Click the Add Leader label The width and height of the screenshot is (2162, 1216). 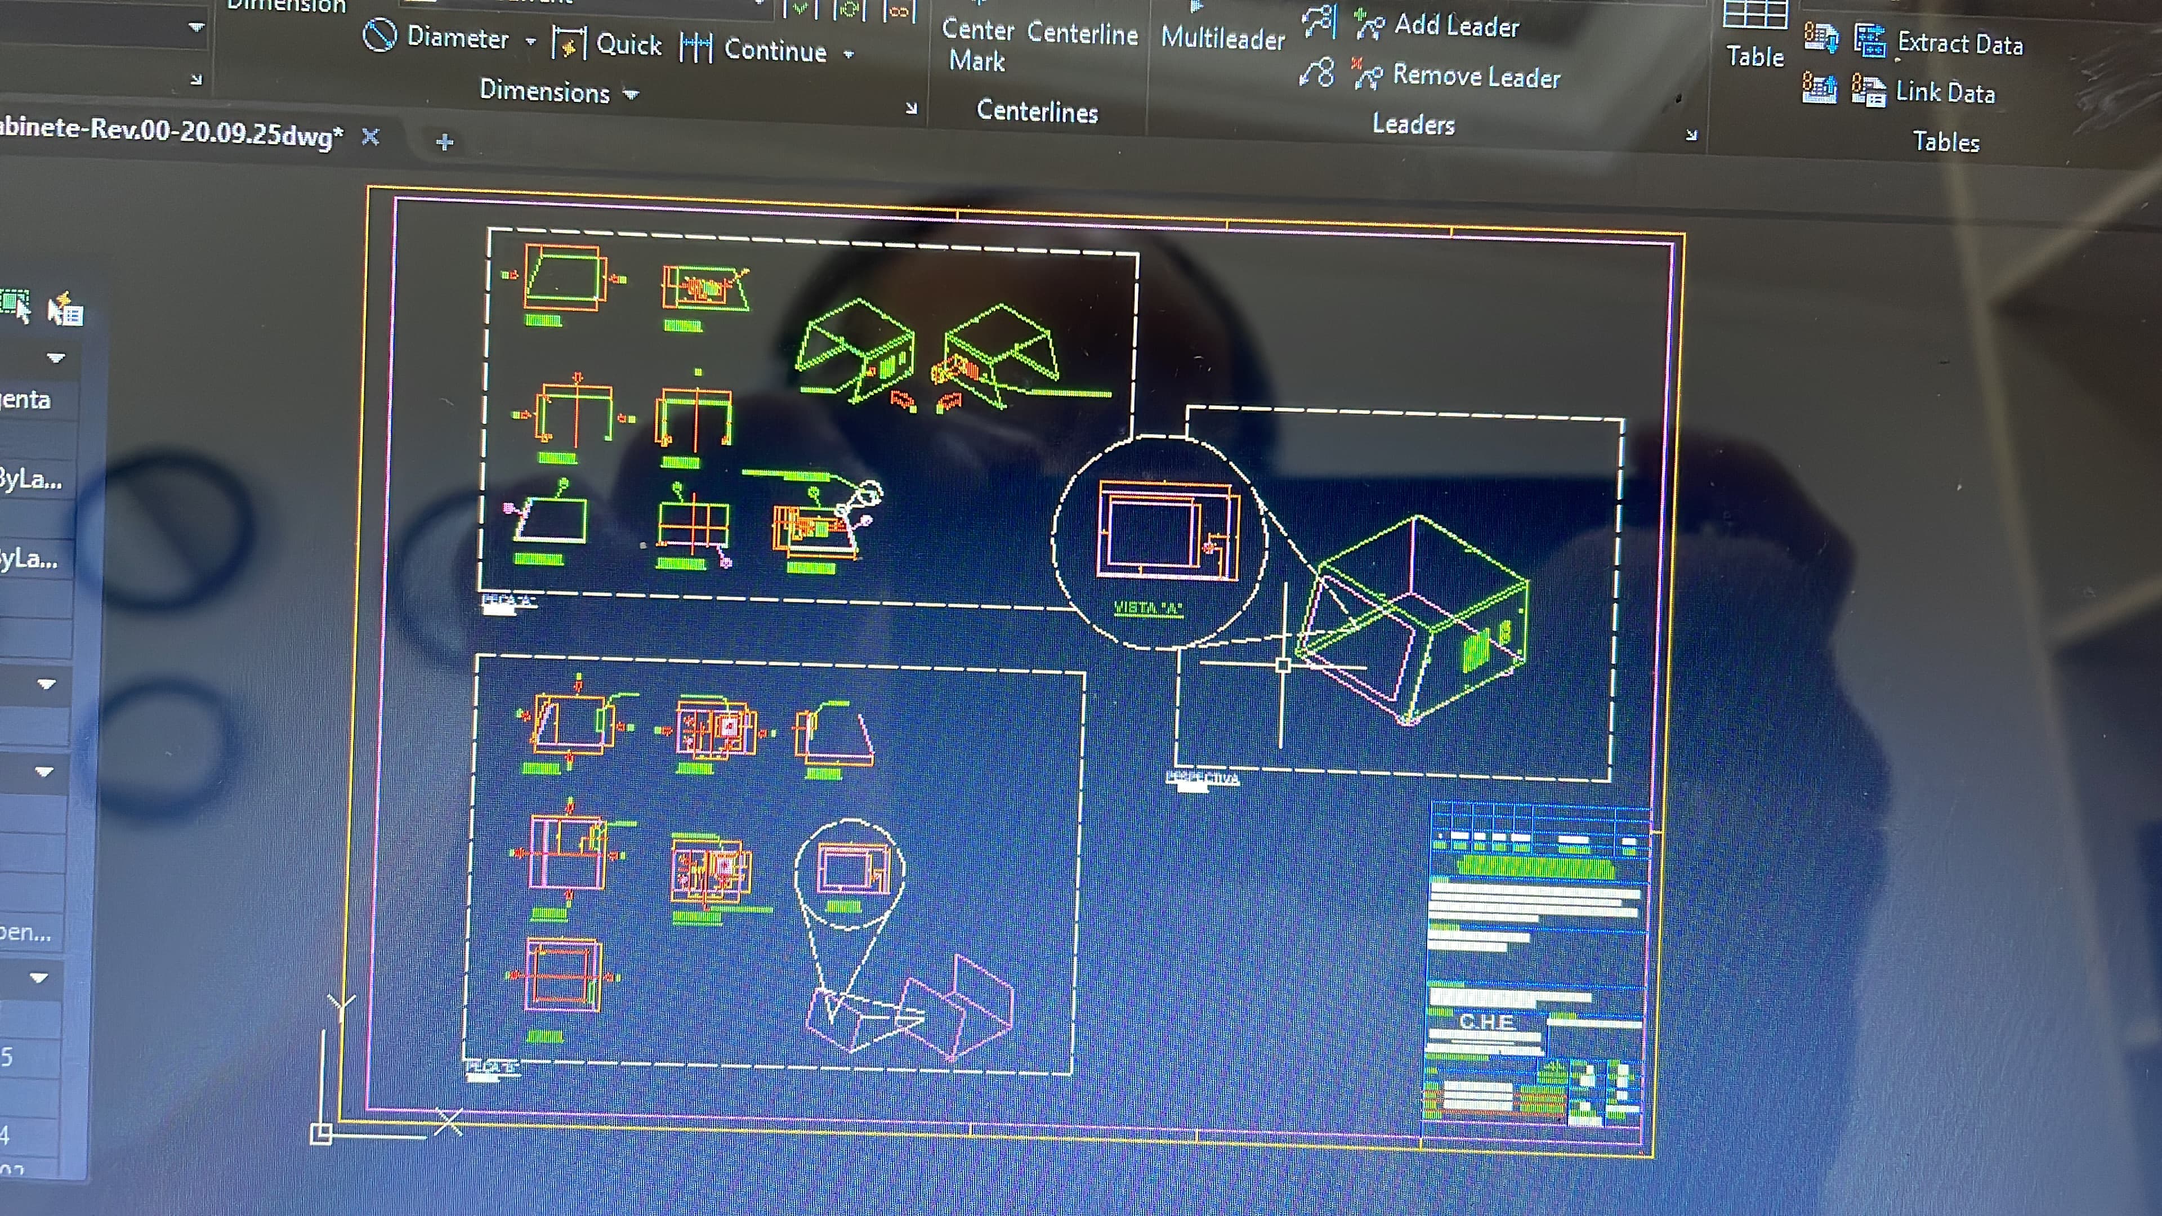tap(1456, 26)
